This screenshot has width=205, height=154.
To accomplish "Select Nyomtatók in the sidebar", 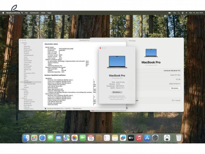I will pos(27,68).
